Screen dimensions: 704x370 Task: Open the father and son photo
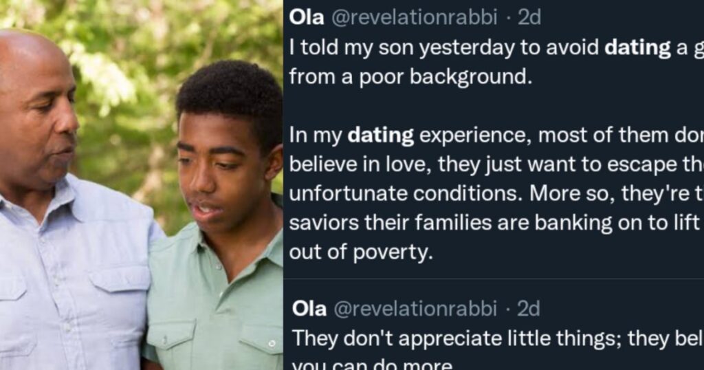click(142, 185)
